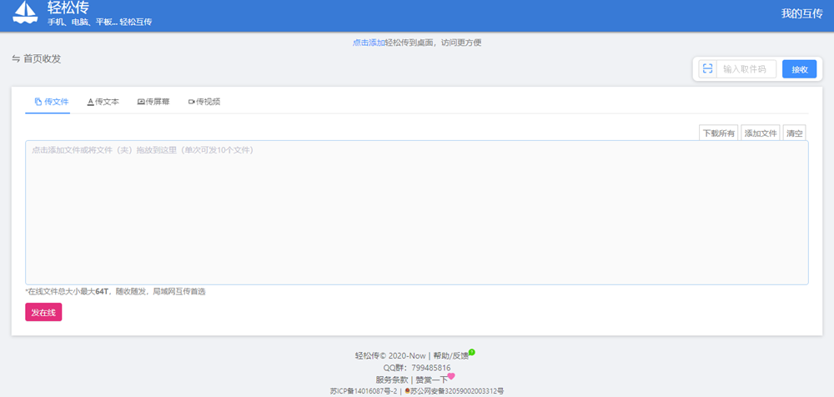Click the swap arrows icon beside 首页收发

(x=16, y=59)
